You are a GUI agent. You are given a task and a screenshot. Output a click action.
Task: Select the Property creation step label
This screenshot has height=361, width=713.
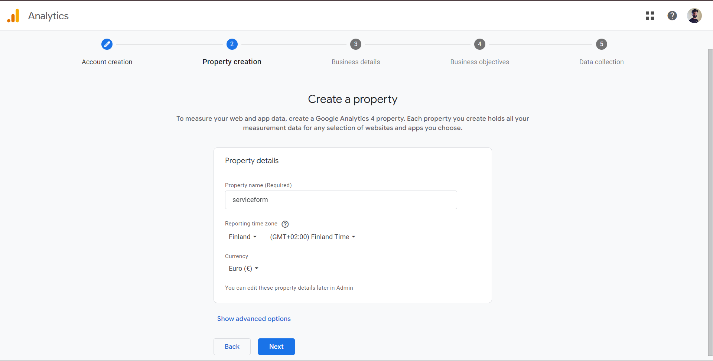232,62
